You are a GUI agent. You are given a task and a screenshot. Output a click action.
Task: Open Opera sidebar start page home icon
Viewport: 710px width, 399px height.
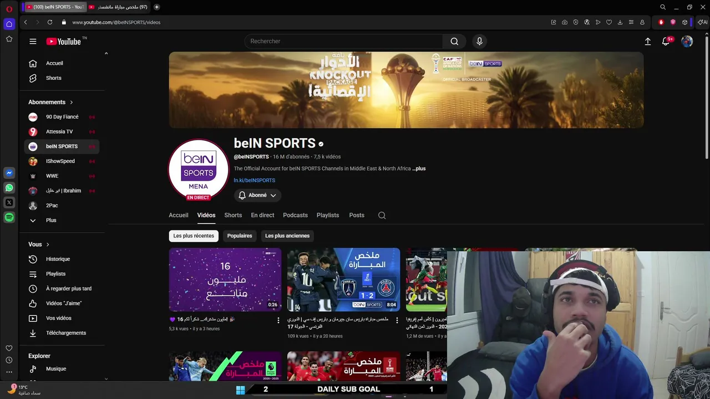click(9, 24)
